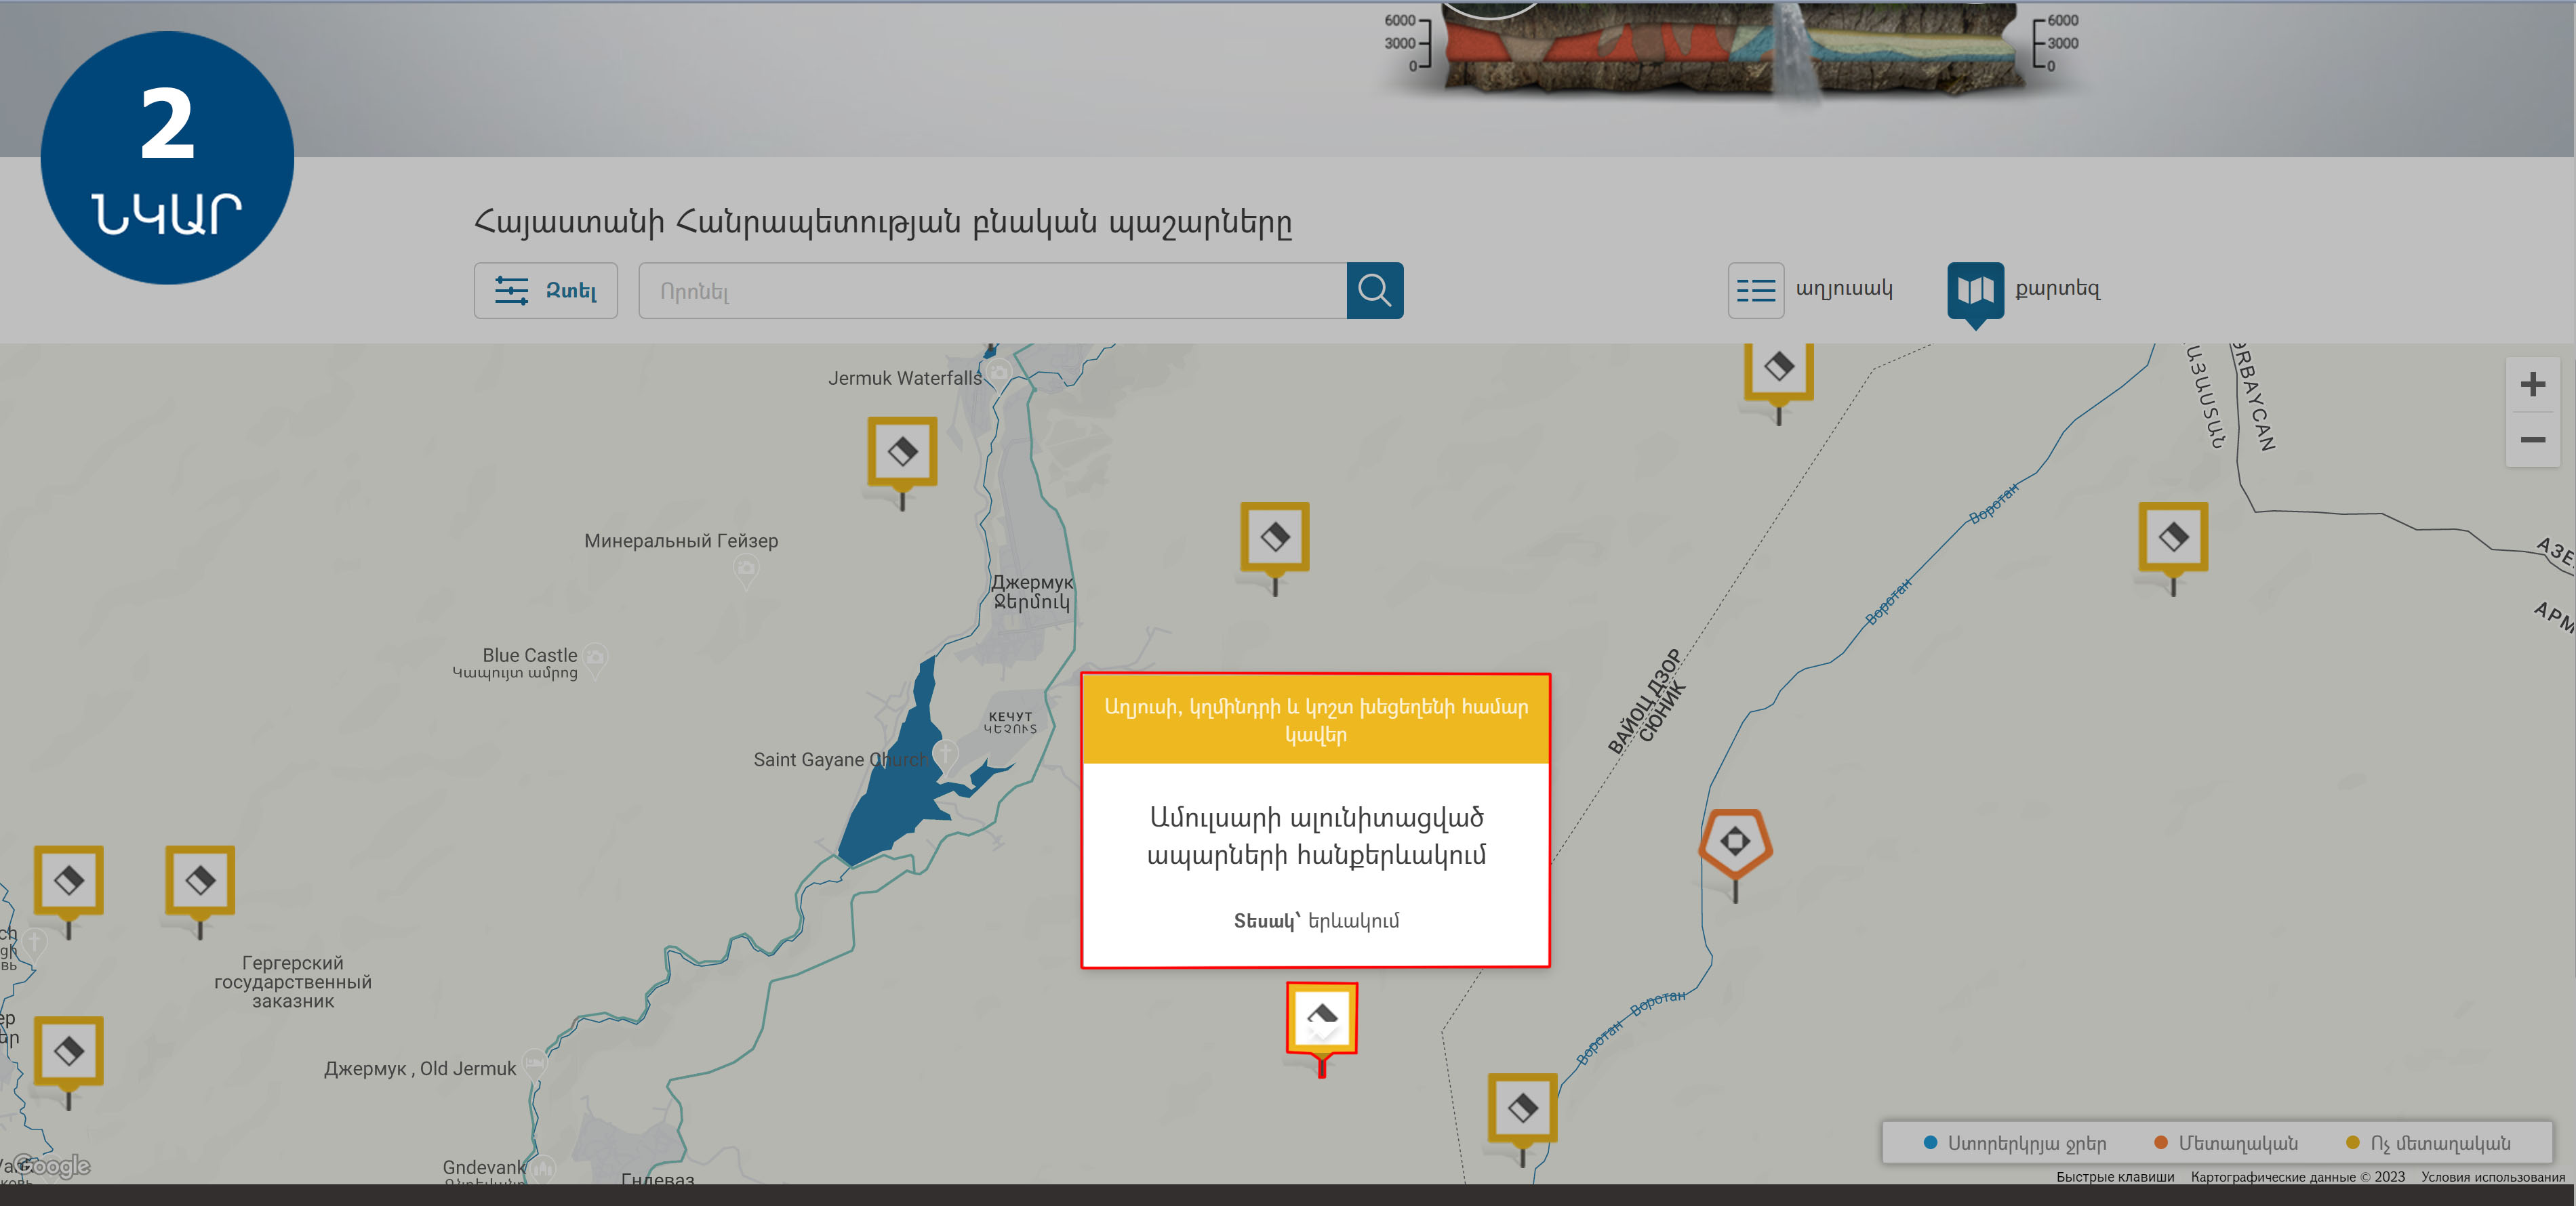Select the mine marker above Гергерский заказник

[x=200, y=880]
